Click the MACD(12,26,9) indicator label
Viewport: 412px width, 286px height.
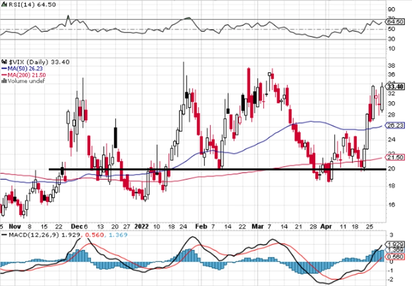point(34,235)
